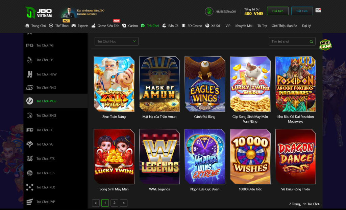Image resolution: width=346 pixels, height=210 pixels.
Task: Select the Trò Chơi HSW provider icon
Action: point(30,74)
